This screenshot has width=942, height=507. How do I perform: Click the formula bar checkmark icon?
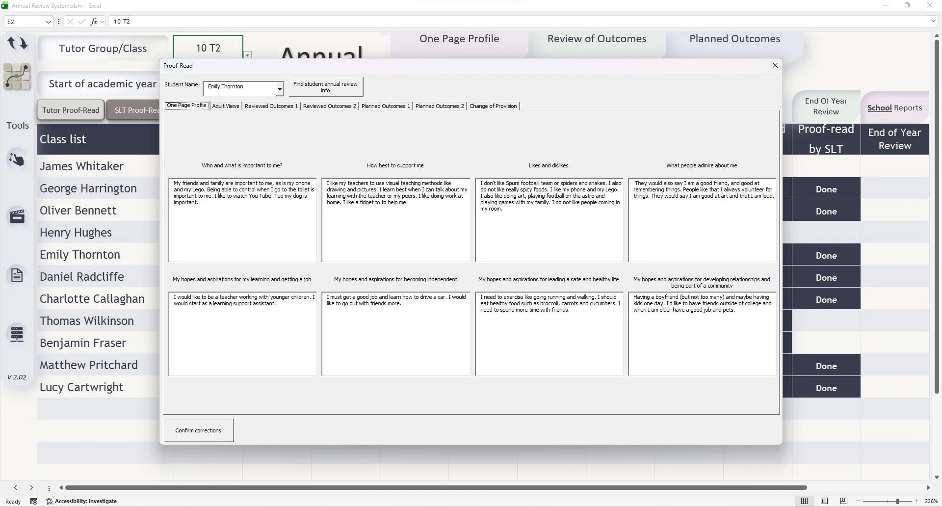pos(81,22)
